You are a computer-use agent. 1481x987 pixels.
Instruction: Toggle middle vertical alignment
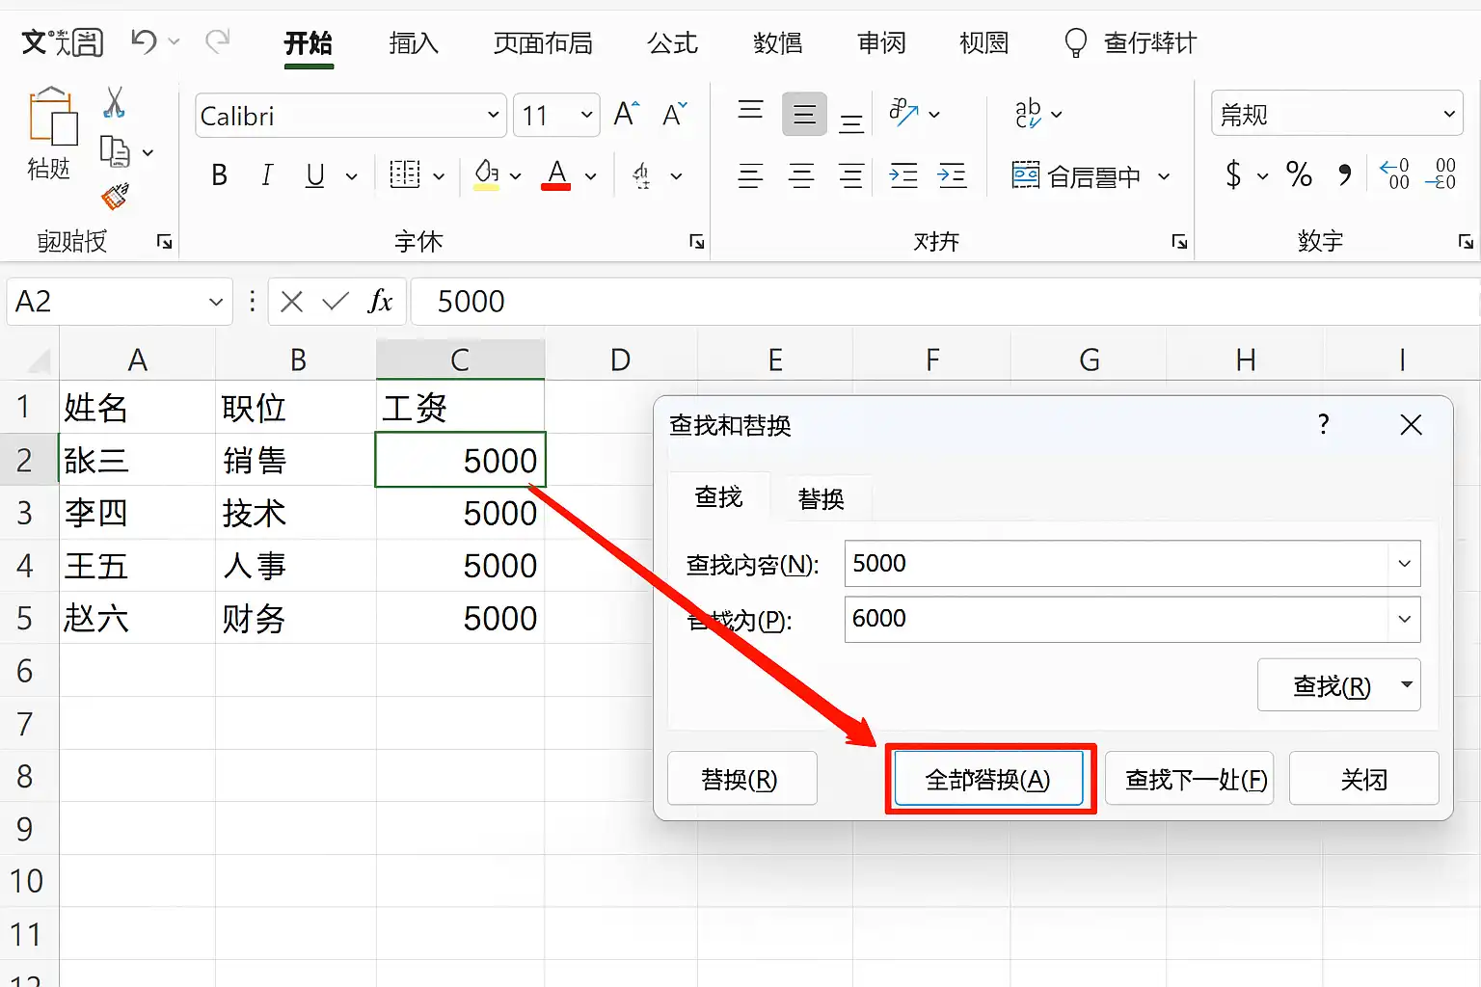[x=804, y=115]
